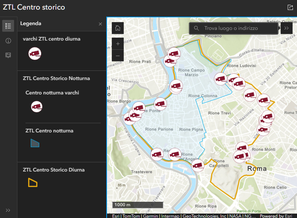Viewport: 297px width, 218px height.
Task: Focus the Trova luogo o indirizzo field
Action: [234, 28]
